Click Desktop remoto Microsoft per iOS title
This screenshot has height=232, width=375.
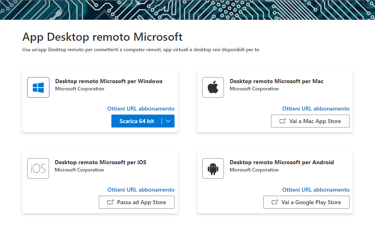click(x=100, y=163)
